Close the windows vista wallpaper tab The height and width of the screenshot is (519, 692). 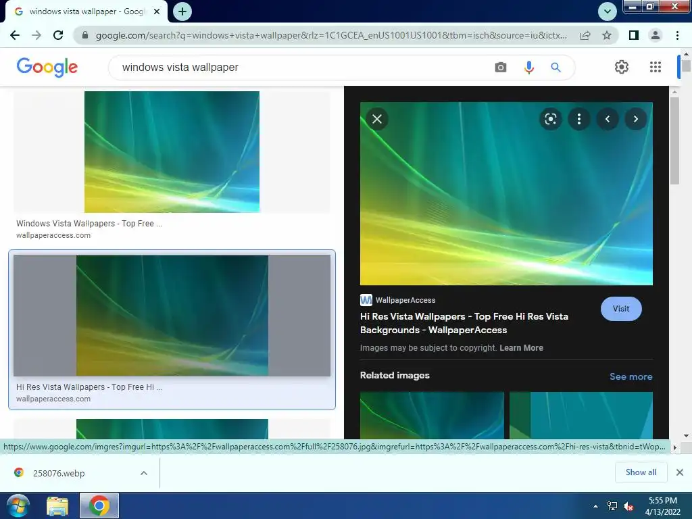(156, 12)
